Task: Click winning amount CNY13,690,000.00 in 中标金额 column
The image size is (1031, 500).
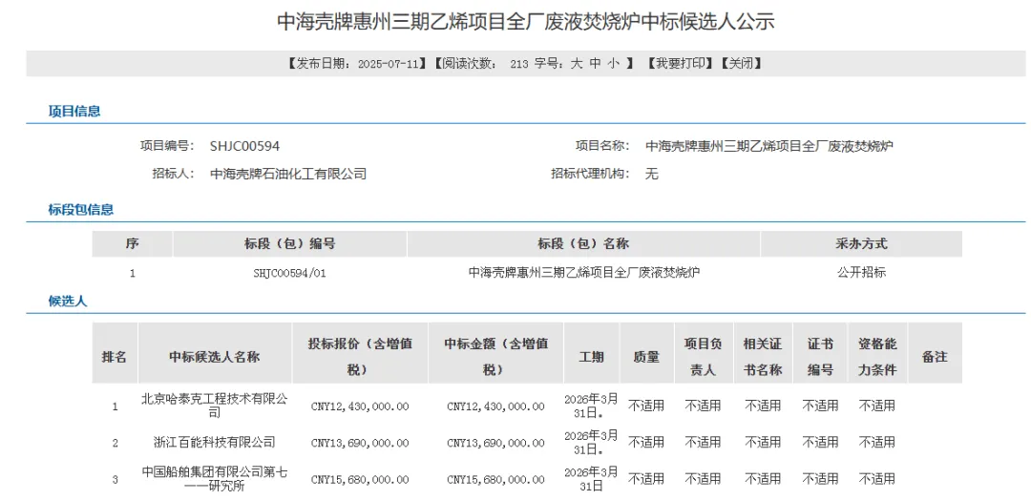Action: coord(495,444)
